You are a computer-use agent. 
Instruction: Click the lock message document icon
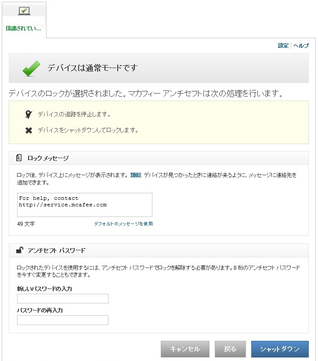[19, 158]
